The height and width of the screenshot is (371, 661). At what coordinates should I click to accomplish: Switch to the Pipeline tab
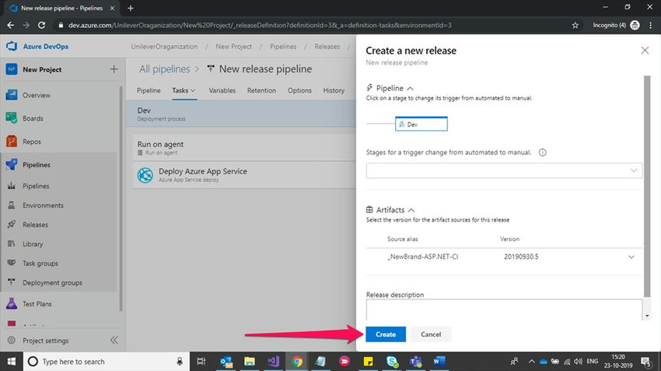(149, 90)
